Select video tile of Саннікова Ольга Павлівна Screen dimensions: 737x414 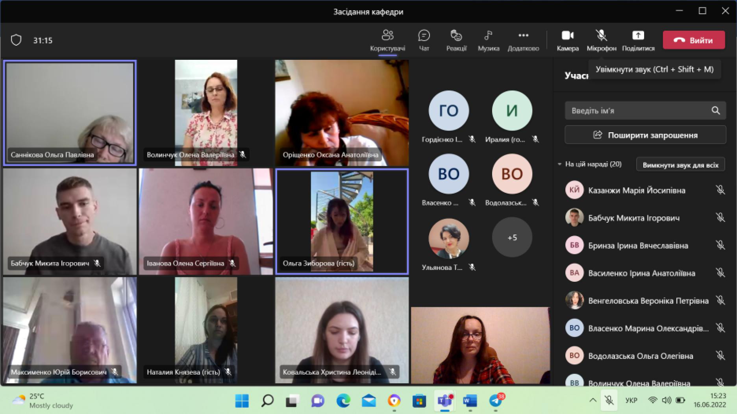[70, 113]
